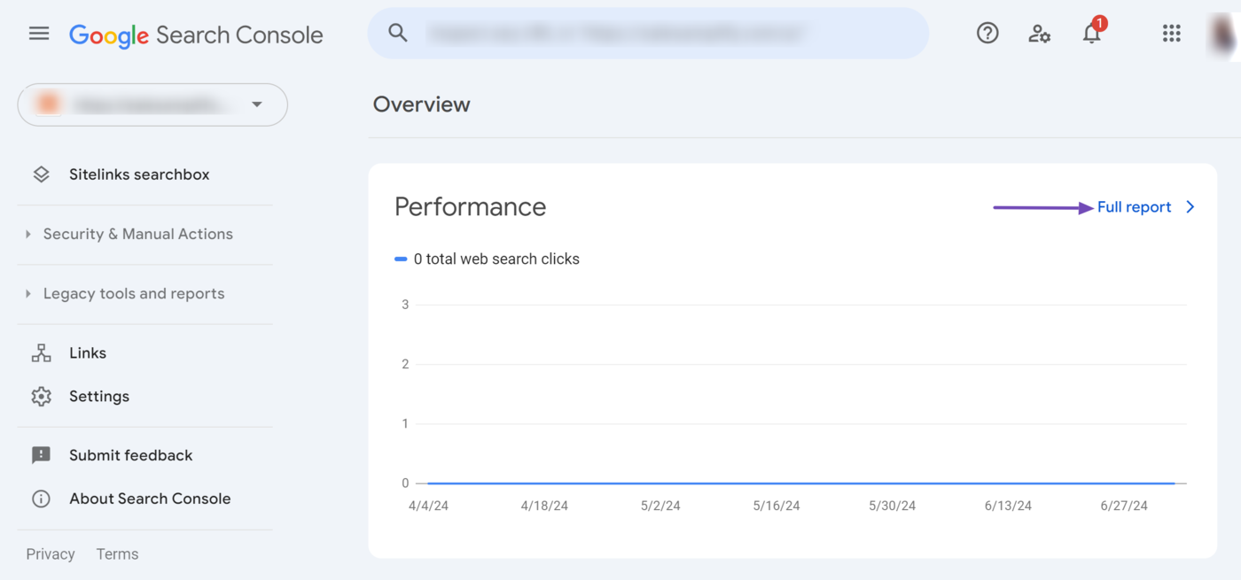Select Sitelinks searchbox menu item
1241x580 pixels.
[x=139, y=174]
